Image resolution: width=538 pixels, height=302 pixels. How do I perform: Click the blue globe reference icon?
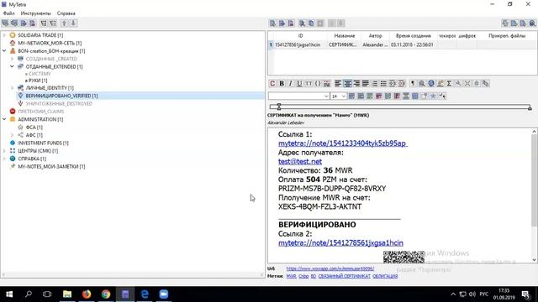coord(431,83)
